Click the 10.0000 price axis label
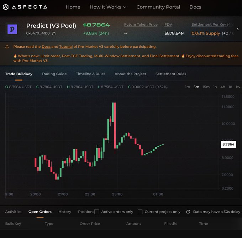Image resolution: width=242 pixels, height=238 pixels. tap(228, 124)
